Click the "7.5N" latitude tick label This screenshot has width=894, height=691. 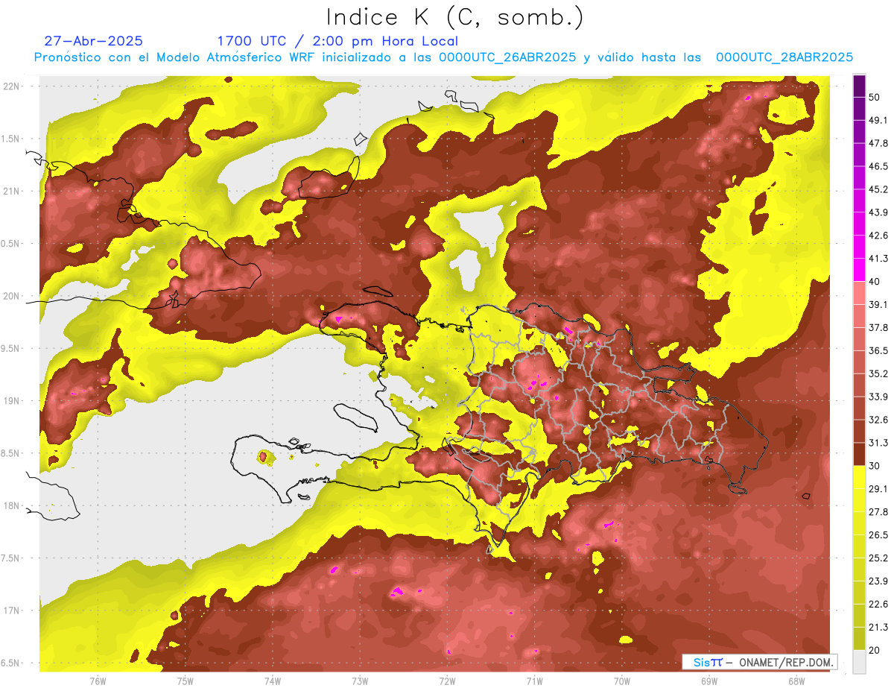coord(10,558)
